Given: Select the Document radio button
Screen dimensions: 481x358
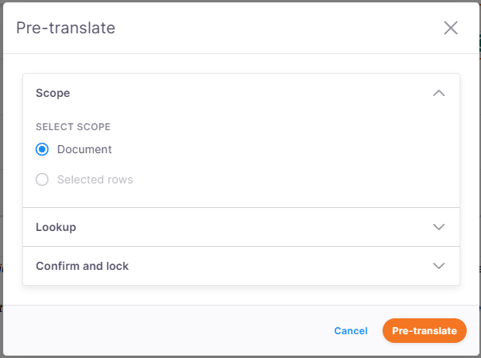Looking at the screenshot, I should coord(42,149).
